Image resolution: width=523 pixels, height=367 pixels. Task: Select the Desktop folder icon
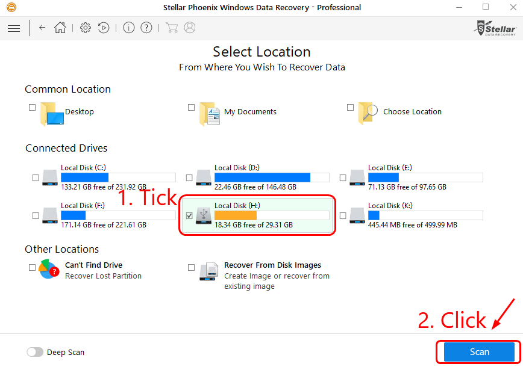[52, 114]
